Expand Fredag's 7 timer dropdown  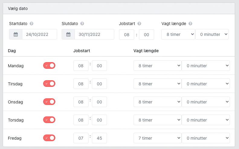pos(157,138)
